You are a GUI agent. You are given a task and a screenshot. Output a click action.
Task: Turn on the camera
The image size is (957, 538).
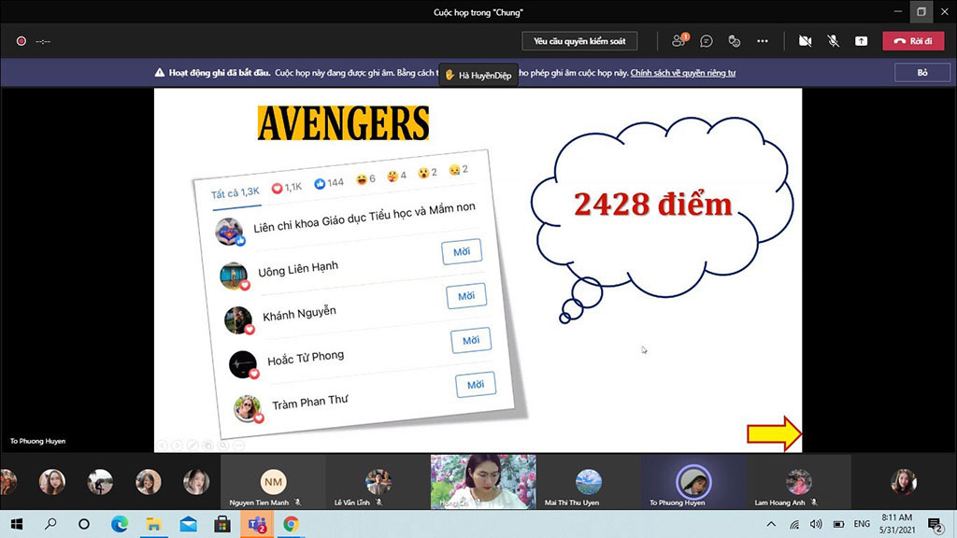805,41
